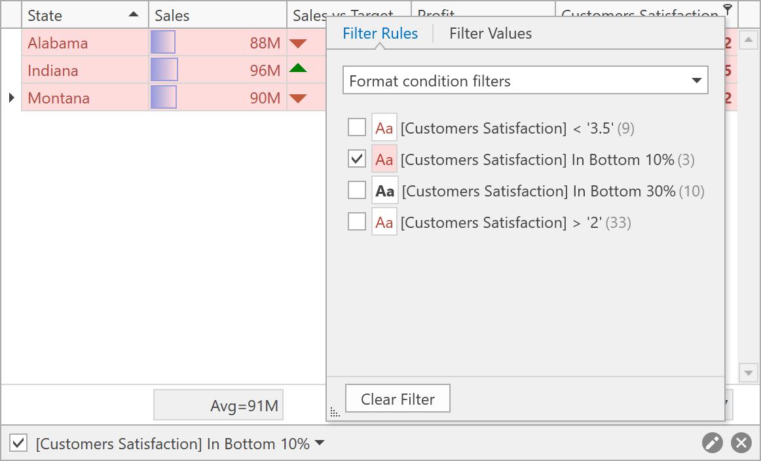Expand the recent filters arrow in filter panel
Image resolution: width=761 pixels, height=461 pixels.
[x=320, y=443]
